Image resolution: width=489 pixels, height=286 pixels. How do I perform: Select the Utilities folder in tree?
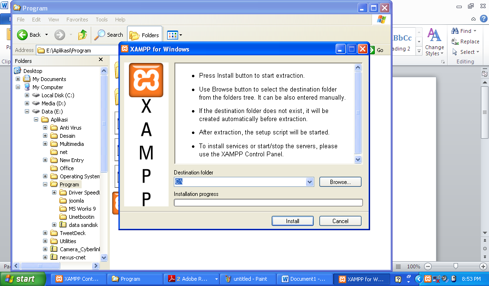coord(68,241)
